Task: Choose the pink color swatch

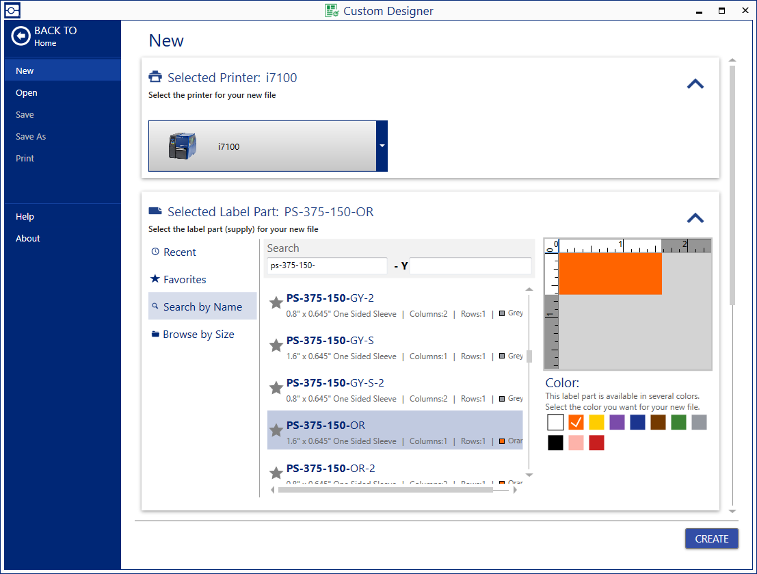Action: (x=576, y=443)
